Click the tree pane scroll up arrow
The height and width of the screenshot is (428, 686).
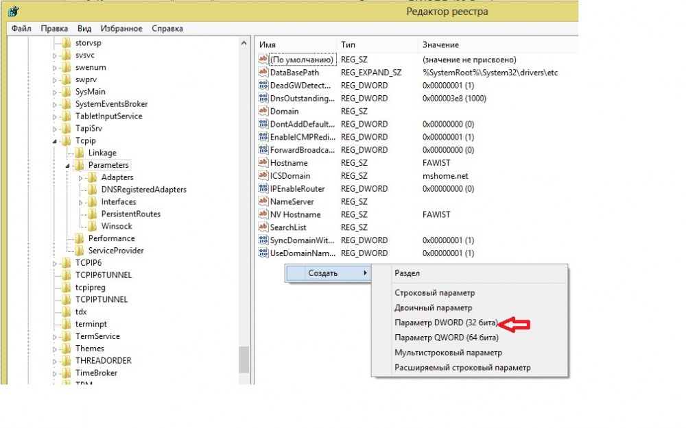tap(244, 43)
